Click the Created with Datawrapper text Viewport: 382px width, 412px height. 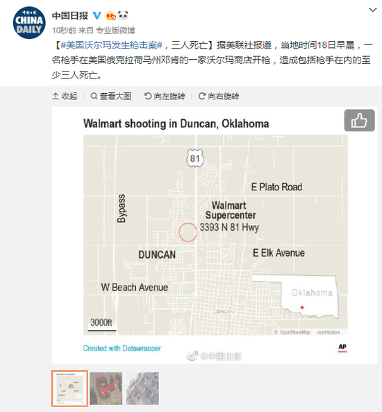click(122, 348)
